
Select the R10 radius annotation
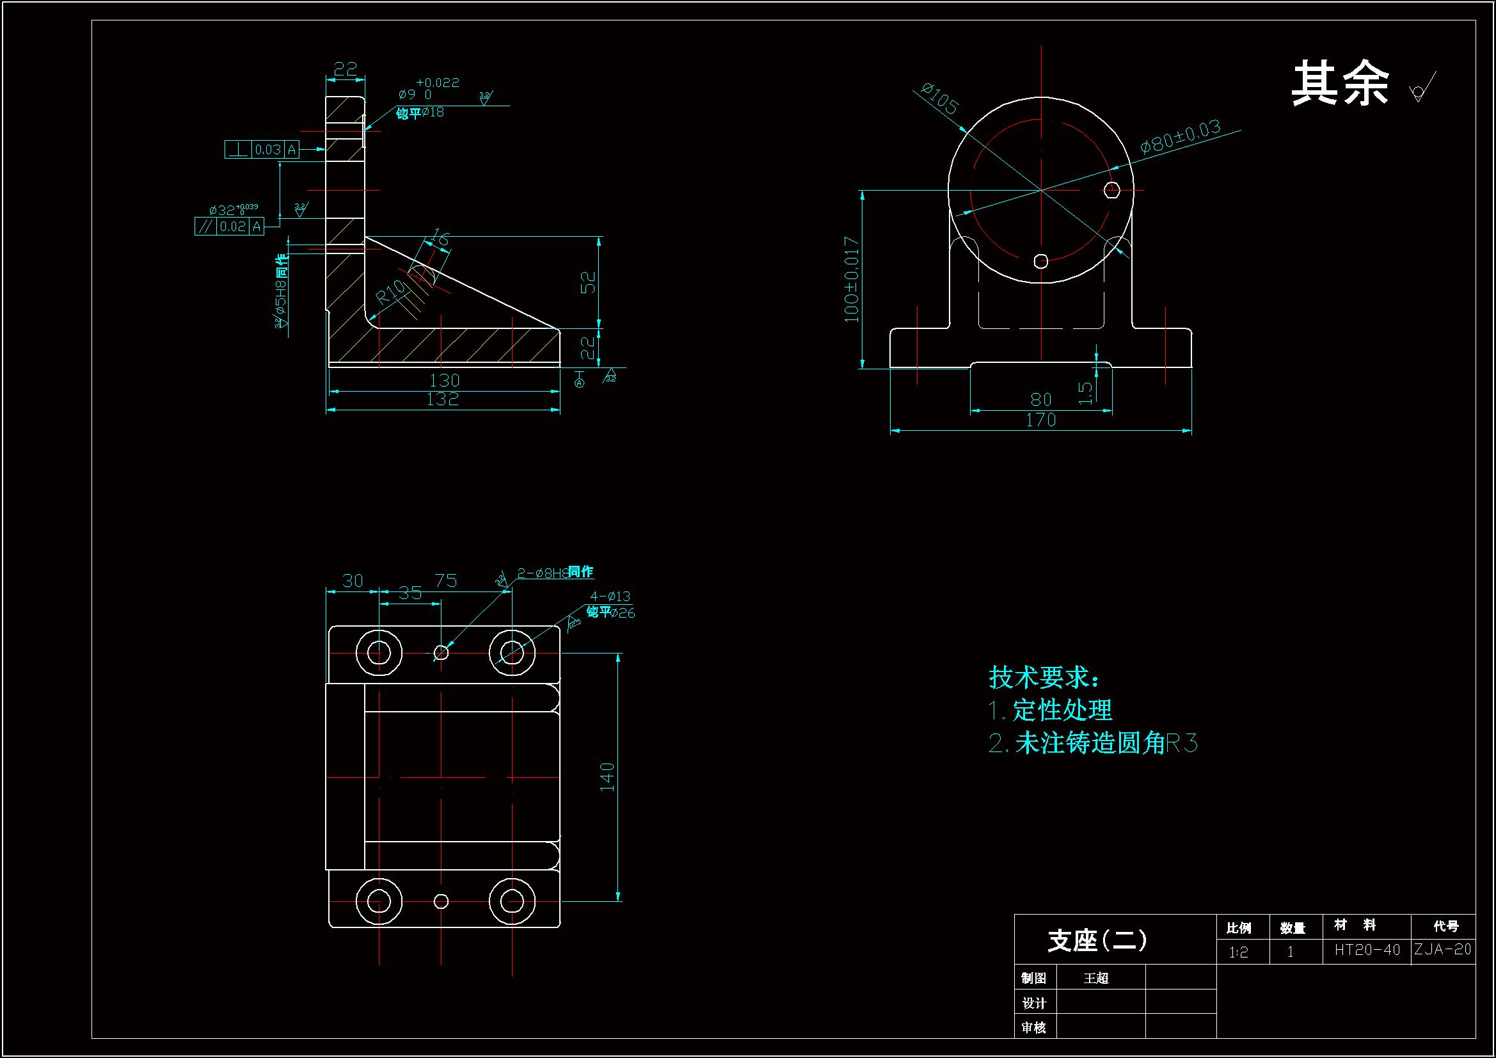(x=390, y=292)
